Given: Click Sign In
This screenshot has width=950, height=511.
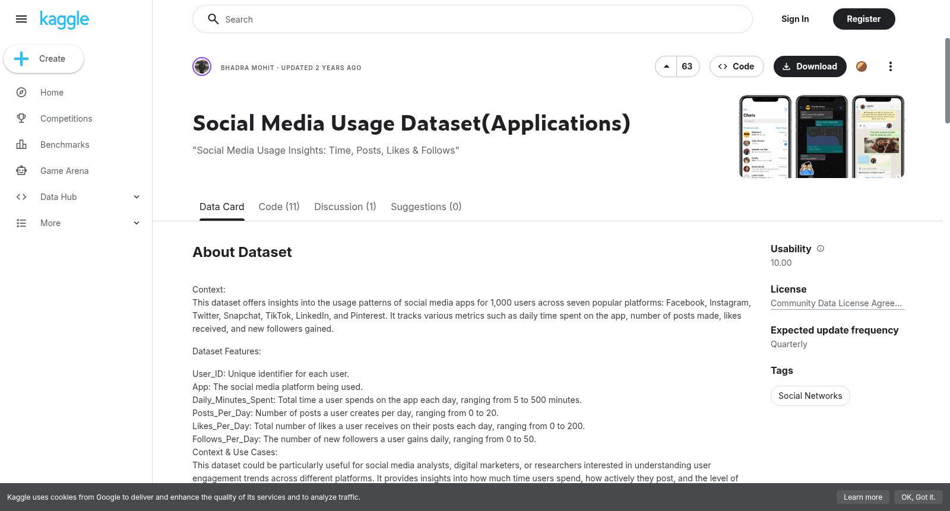Looking at the screenshot, I should point(795,19).
